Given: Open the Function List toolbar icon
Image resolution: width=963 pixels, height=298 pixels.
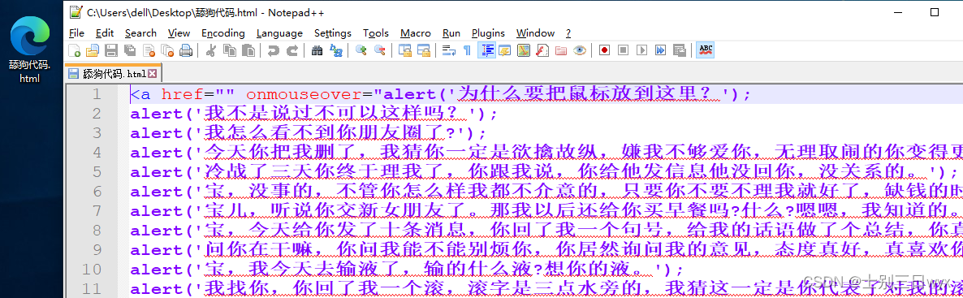Looking at the screenshot, I should click(x=542, y=50).
